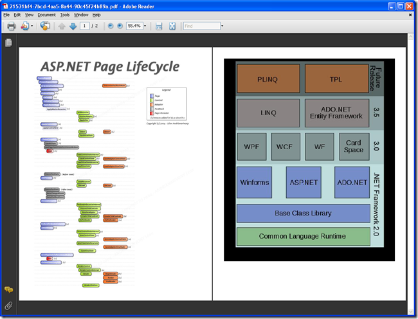This screenshot has height=319, width=418.
Task: Toggle the scrolling mode icon
Action: tap(159, 26)
